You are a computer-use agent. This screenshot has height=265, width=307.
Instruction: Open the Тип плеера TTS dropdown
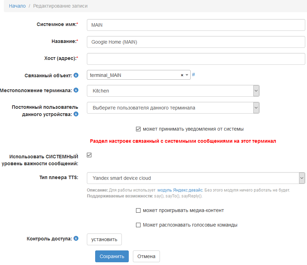302,178
